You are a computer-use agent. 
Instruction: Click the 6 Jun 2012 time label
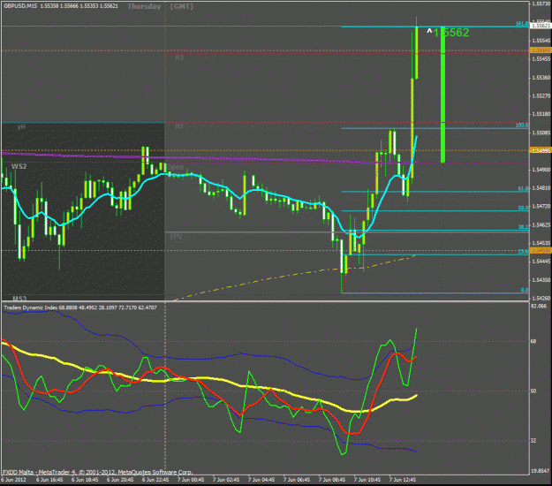coord(14,480)
